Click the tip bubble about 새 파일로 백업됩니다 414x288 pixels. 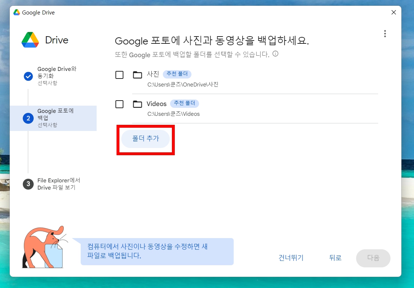pos(157,251)
